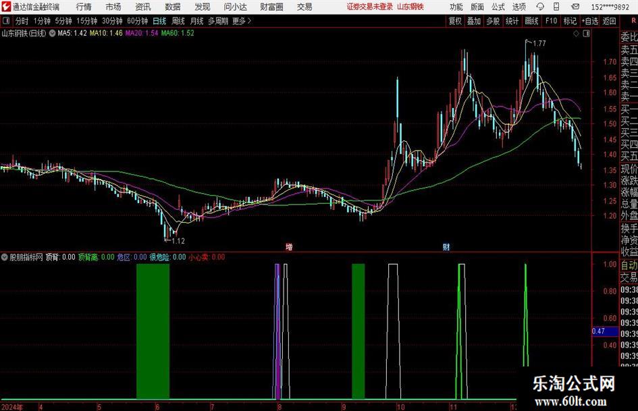Open the 行情 menu

point(84,7)
